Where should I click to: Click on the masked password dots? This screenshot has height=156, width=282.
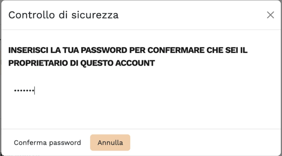pos(24,90)
